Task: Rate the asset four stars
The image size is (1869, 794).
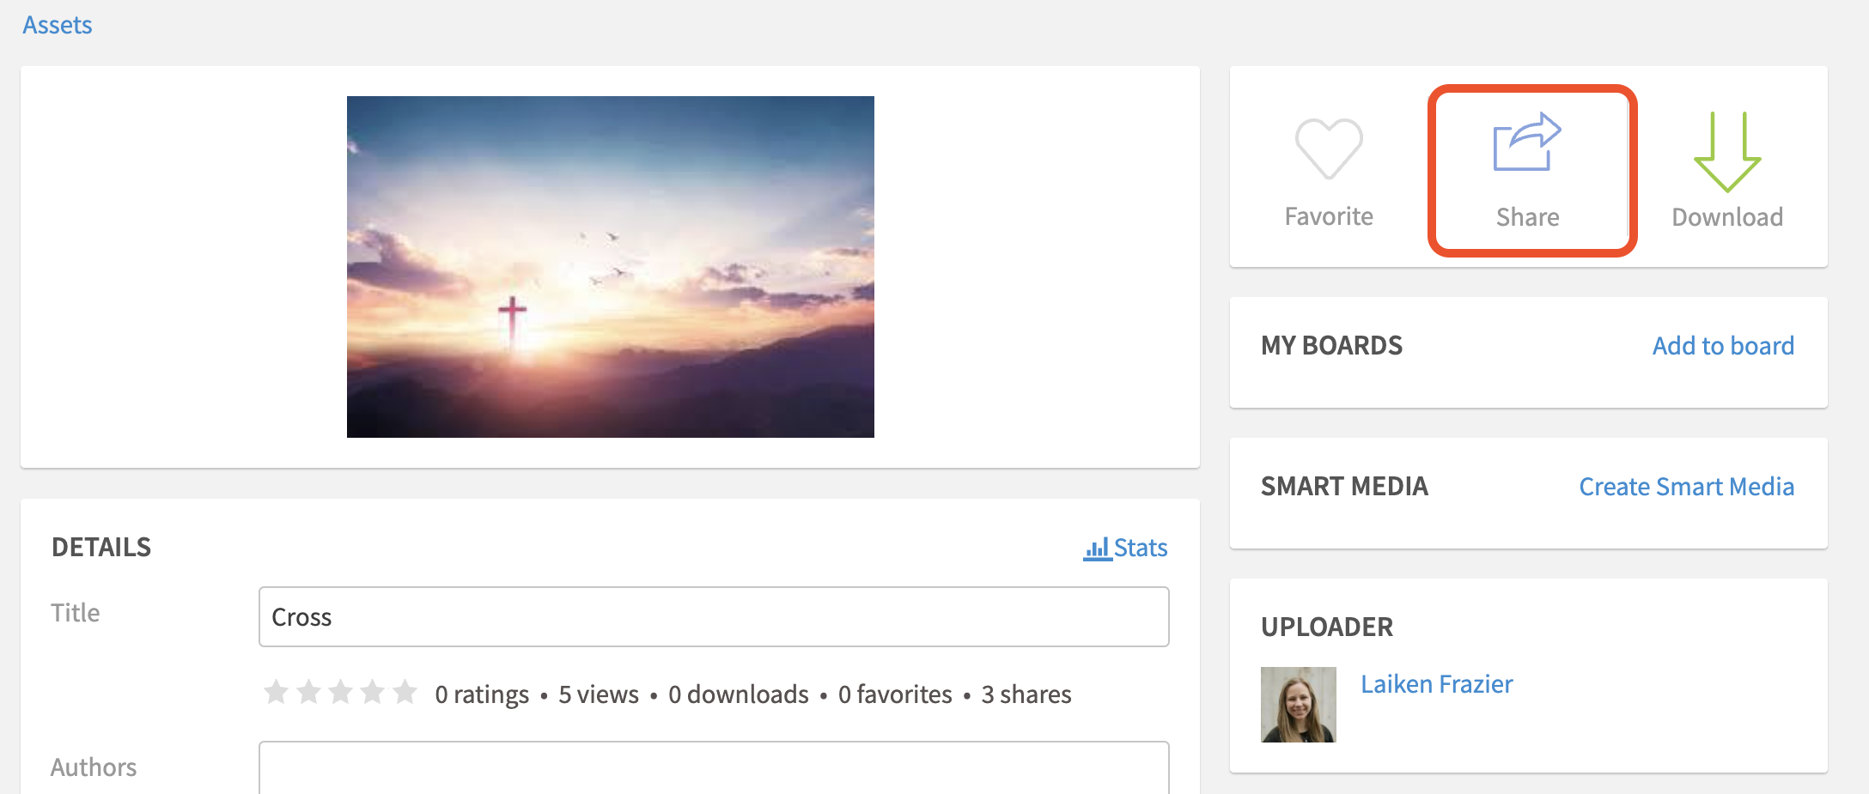Action: tap(373, 692)
